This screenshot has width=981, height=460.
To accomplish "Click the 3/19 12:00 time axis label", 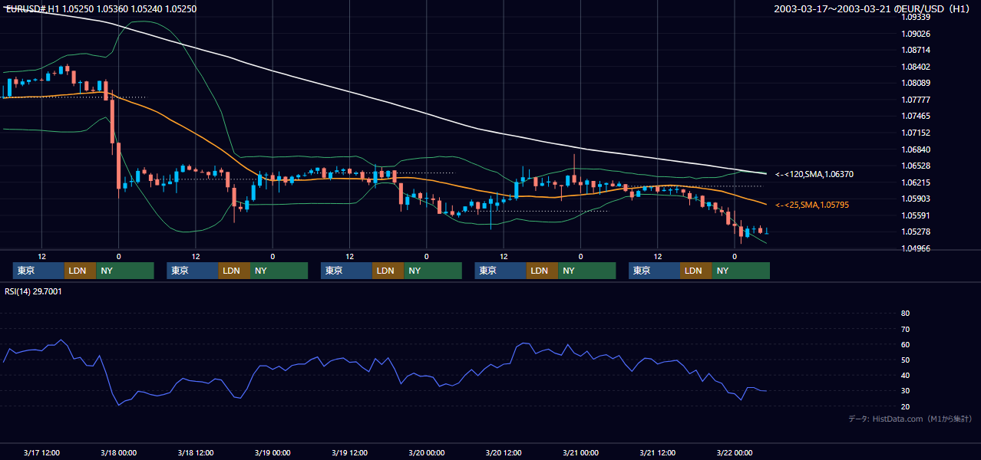I will pos(349,452).
